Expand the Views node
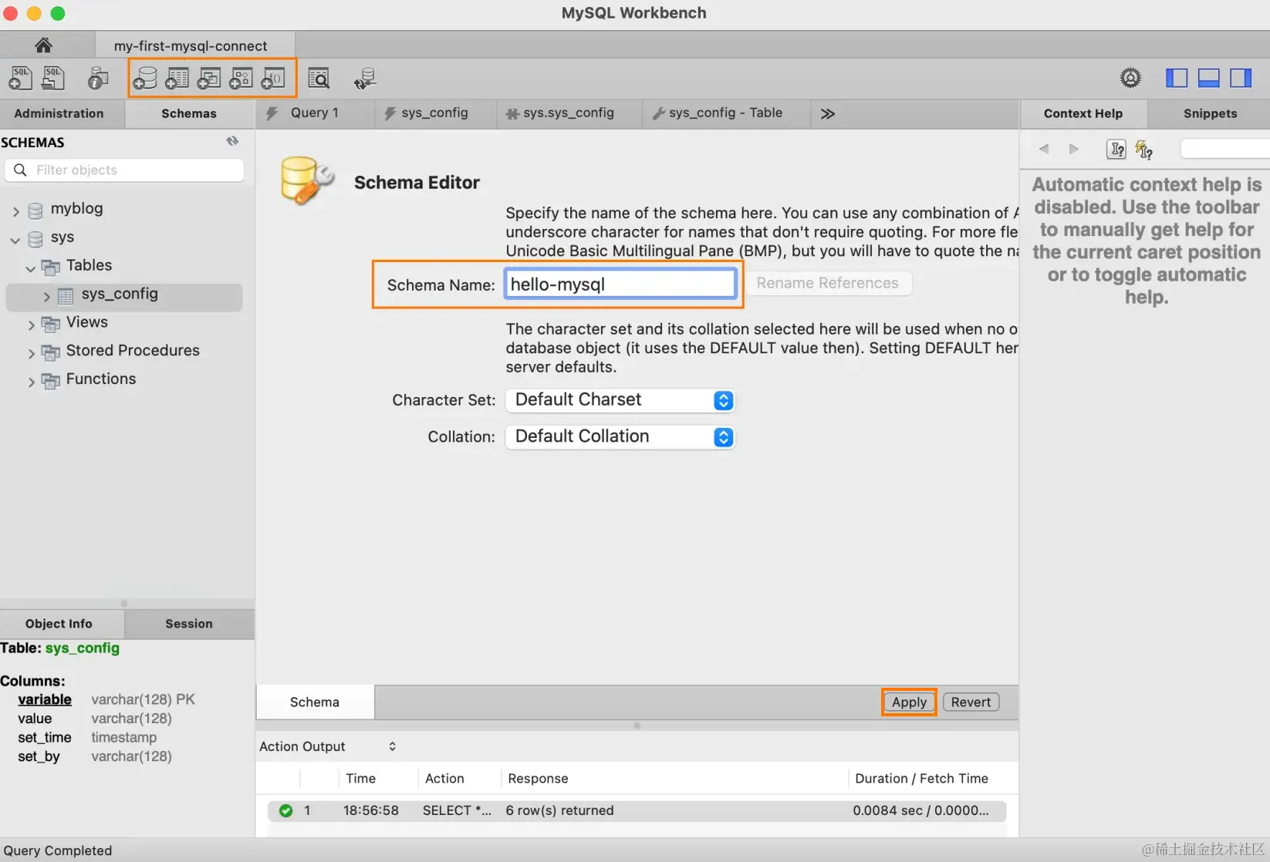The width and height of the screenshot is (1270, 862). tap(31, 325)
